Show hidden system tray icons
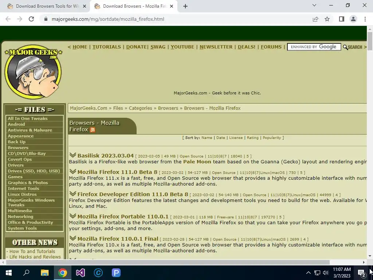 point(308,273)
